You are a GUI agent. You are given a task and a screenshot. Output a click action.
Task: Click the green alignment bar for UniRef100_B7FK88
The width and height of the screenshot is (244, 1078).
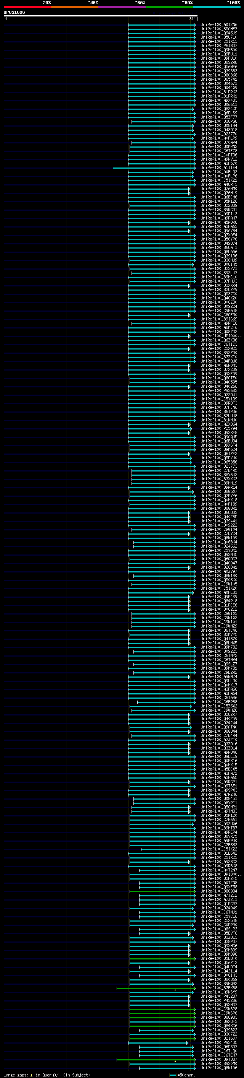point(156,988)
